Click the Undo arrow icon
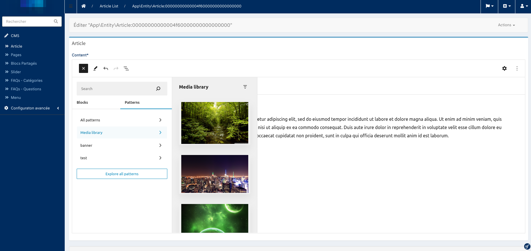This screenshot has height=251, width=531. (106, 68)
